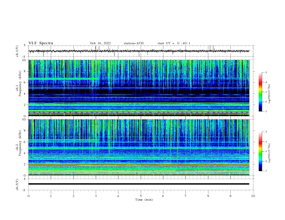Image resolution: width=285 pixels, height=220 pixels.
Task: Click the "ch.3(V)" axis label
Action: click(17, 185)
